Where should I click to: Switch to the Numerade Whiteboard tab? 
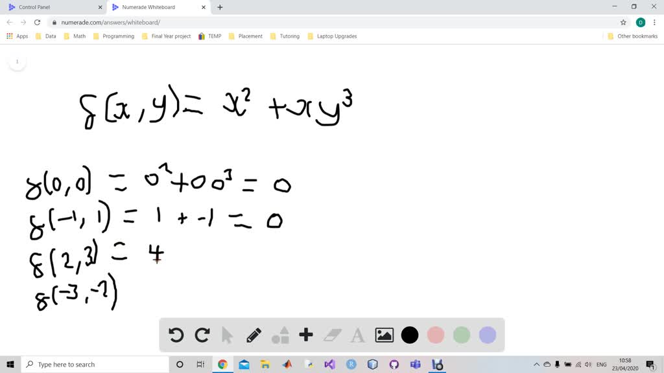(x=158, y=7)
